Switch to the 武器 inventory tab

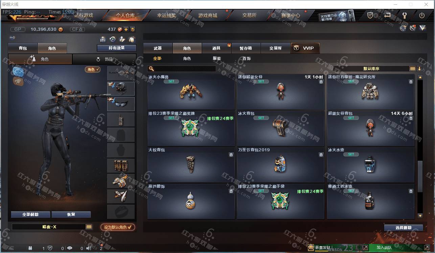[158, 48]
